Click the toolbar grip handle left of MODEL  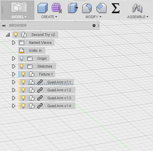(3, 10)
